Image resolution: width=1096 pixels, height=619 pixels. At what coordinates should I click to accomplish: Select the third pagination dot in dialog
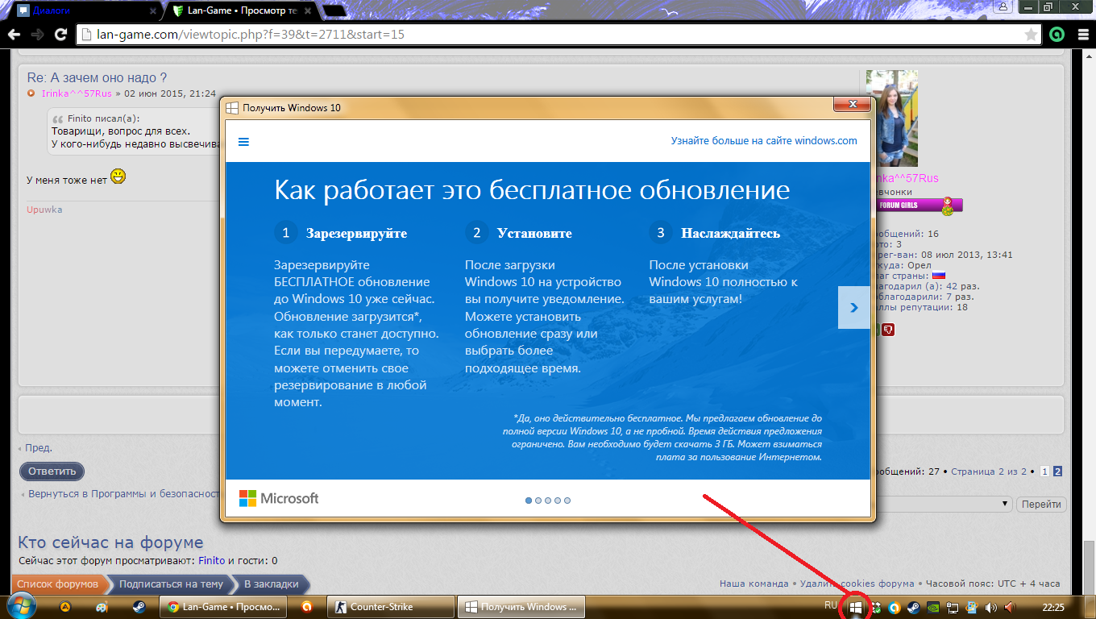[548, 501]
